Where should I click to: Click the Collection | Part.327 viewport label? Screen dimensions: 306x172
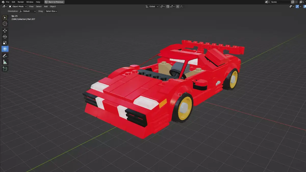coord(23,19)
